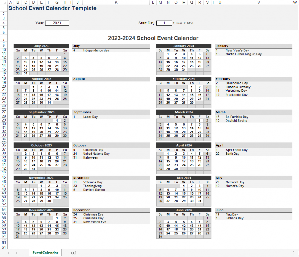The image size is (299, 257).
Task: Select the Start Day input cell
Action: click(x=164, y=23)
